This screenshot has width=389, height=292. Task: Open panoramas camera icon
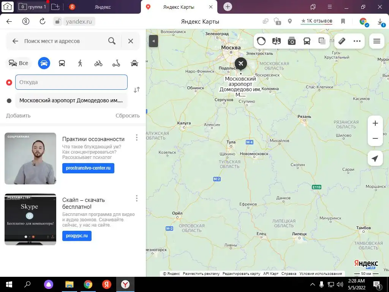coord(291,41)
